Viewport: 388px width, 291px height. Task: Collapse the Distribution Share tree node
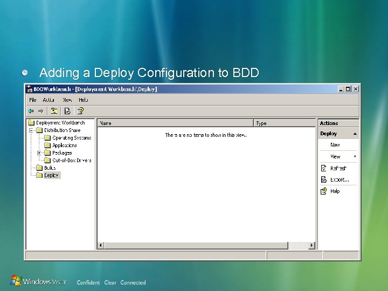coord(31,130)
